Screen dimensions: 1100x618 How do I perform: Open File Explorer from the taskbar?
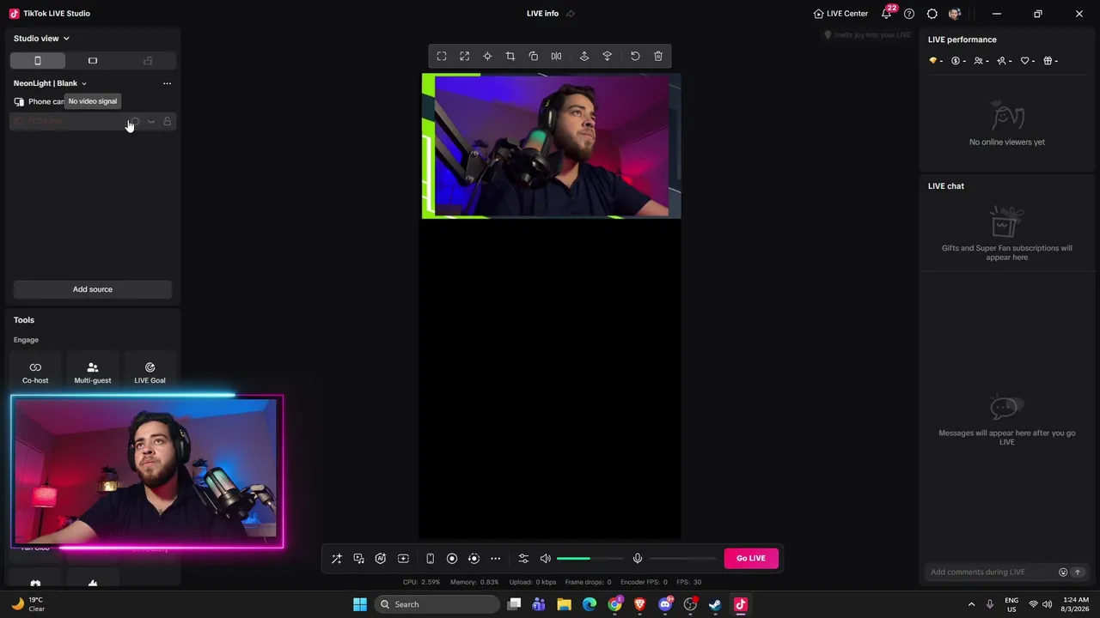pos(564,604)
